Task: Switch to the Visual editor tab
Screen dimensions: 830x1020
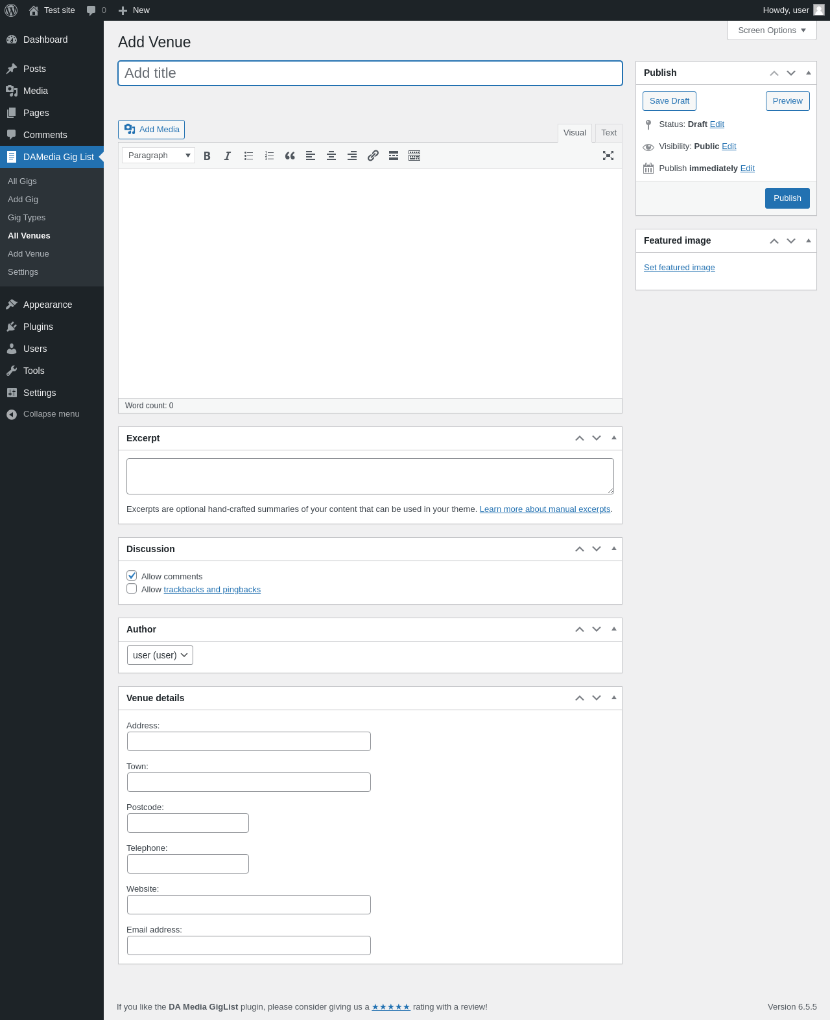Action: click(x=575, y=133)
